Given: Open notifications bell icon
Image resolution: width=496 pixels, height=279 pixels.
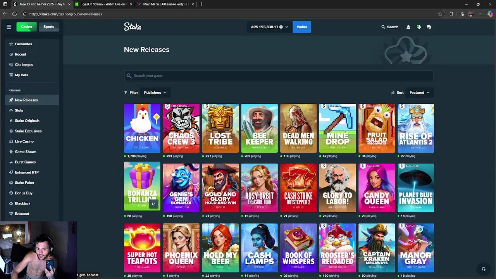Looking at the screenshot, I should coord(419,27).
